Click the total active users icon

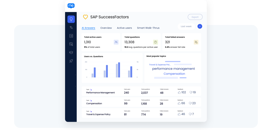(116, 42)
